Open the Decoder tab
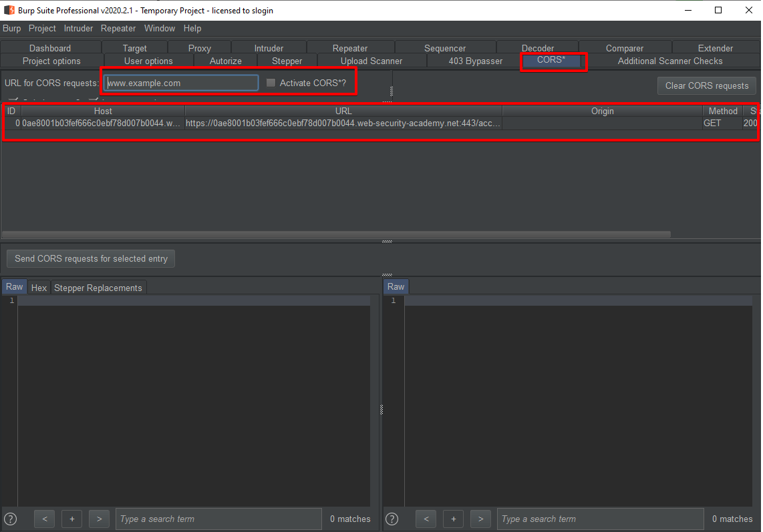 tap(538, 48)
